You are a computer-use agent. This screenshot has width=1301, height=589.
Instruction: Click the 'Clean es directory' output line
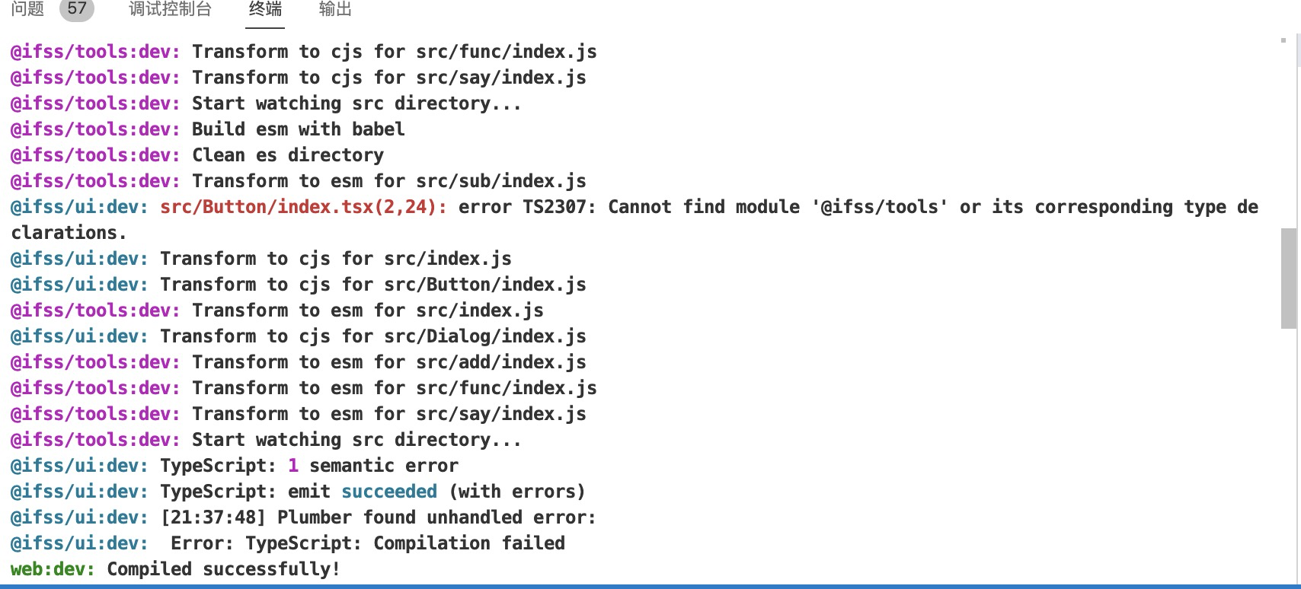(x=287, y=154)
